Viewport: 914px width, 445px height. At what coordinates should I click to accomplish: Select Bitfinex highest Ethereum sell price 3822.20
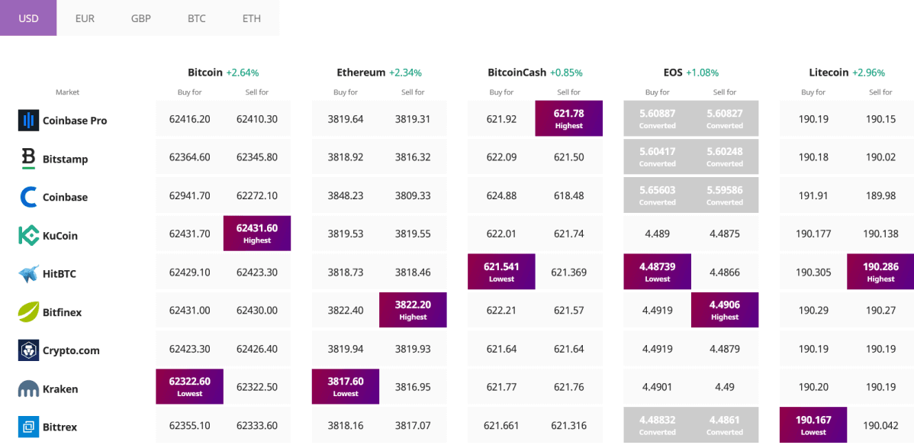click(413, 310)
